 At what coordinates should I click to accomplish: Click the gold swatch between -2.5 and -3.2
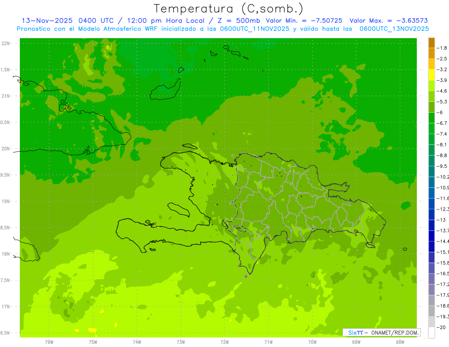(431, 64)
